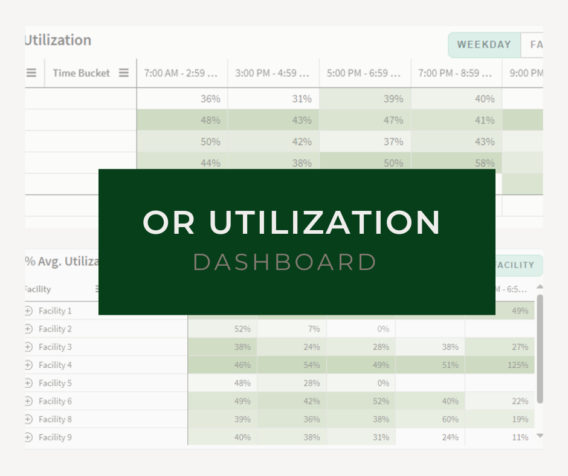The image size is (568, 476).
Task: Select the WEEKDAY toggle option
Action: [x=484, y=45]
